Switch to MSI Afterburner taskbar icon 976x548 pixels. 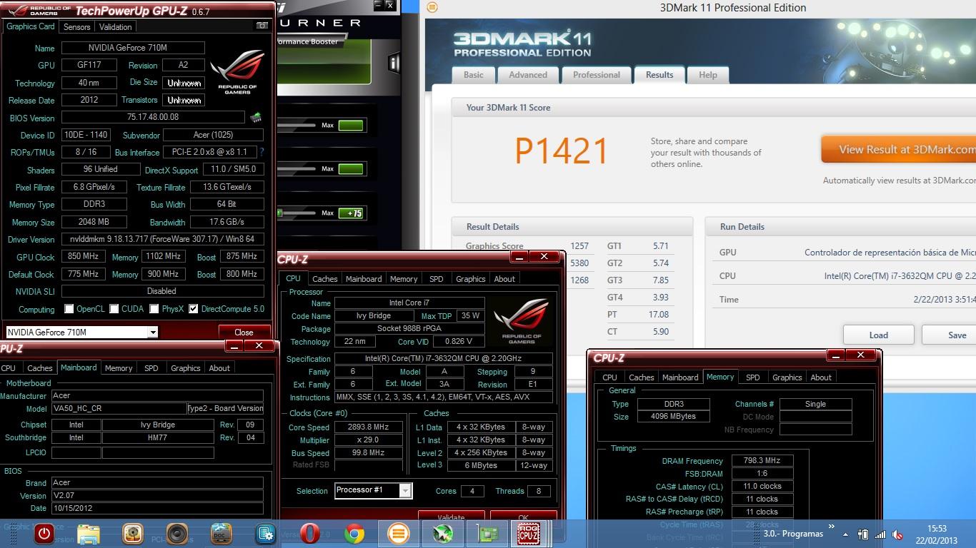coord(443,533)
